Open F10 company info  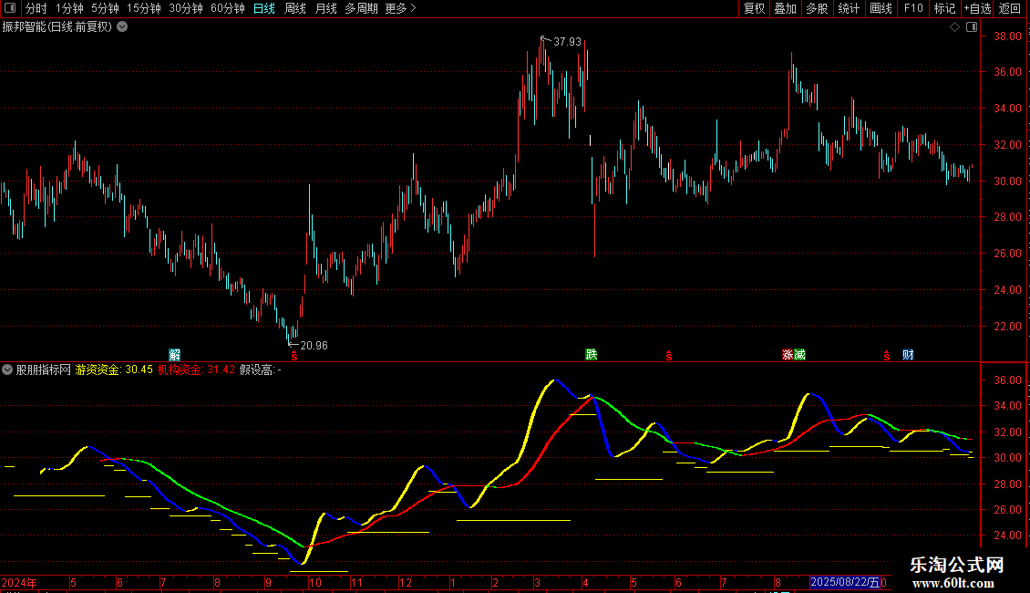click(913, 8)
